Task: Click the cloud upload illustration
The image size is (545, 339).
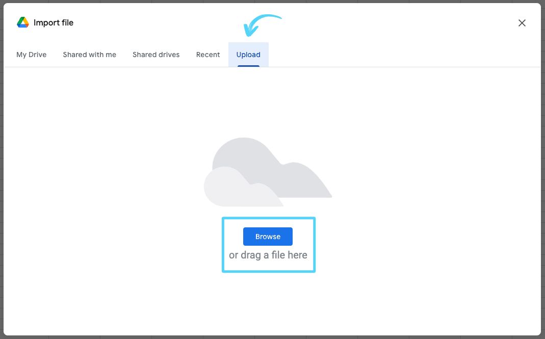Action: click(x=268, y=172)
